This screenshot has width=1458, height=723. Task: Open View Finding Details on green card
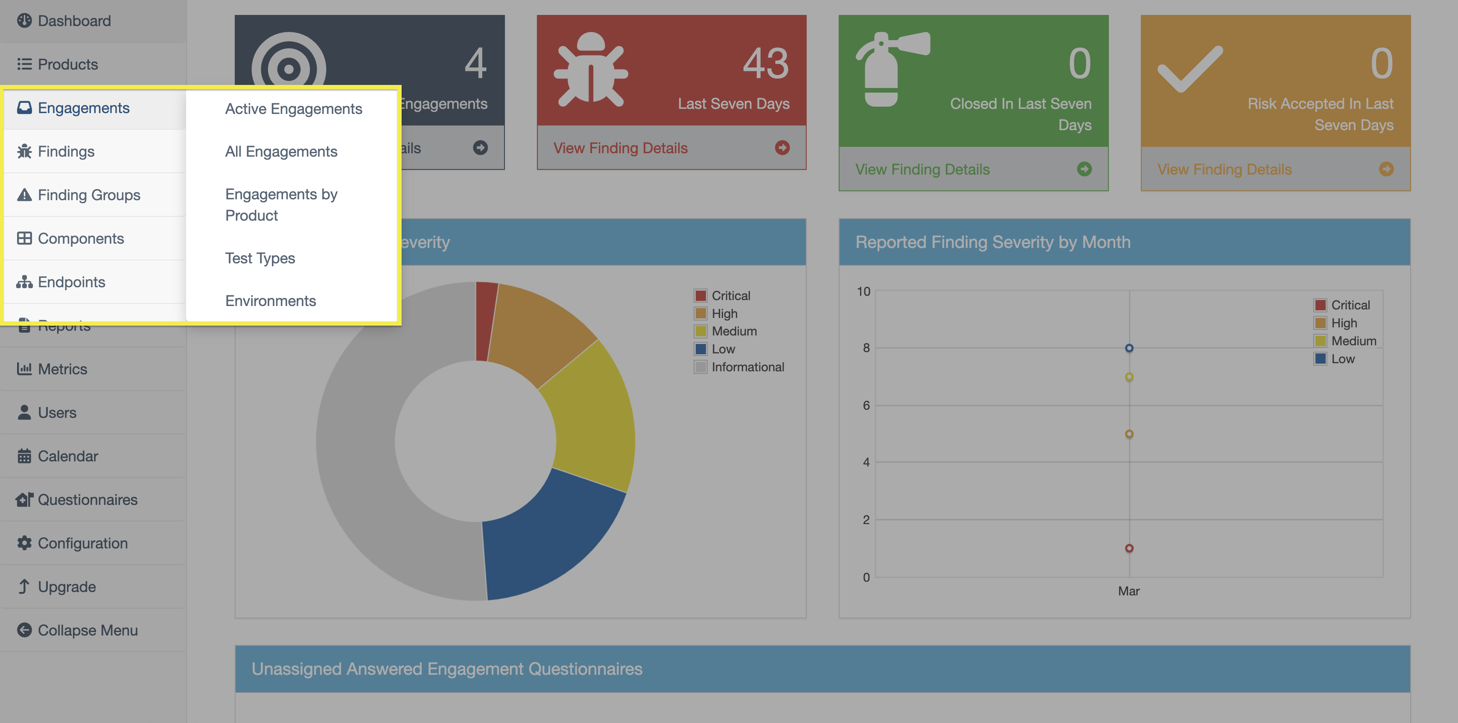click(x=922, y=169)
